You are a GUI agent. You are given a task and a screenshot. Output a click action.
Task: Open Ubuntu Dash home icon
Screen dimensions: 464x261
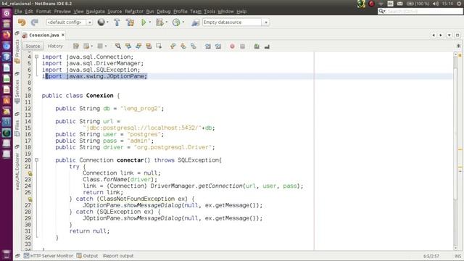point(7,13)
